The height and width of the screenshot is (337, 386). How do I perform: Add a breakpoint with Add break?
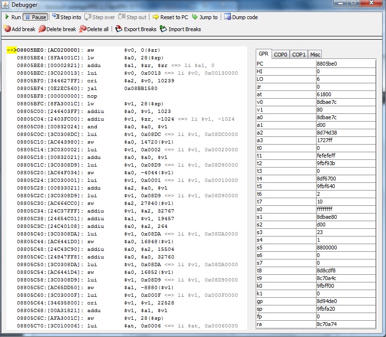[19, 29]
